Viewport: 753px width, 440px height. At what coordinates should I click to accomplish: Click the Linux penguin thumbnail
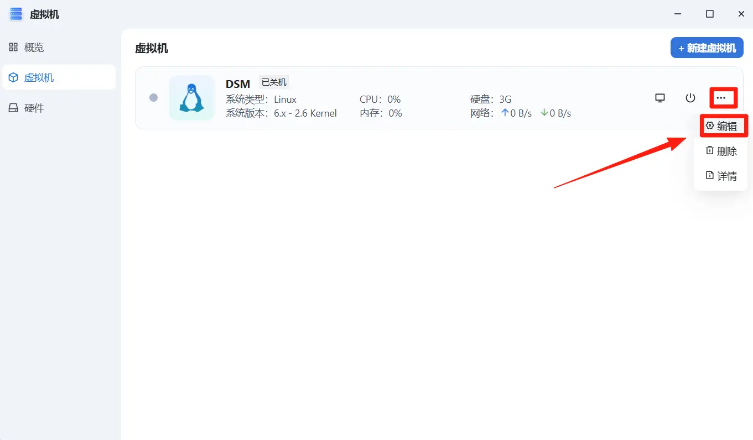pos(191,98)
